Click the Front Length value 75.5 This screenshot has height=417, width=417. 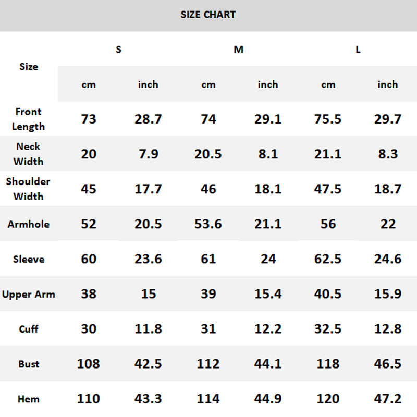328,119
